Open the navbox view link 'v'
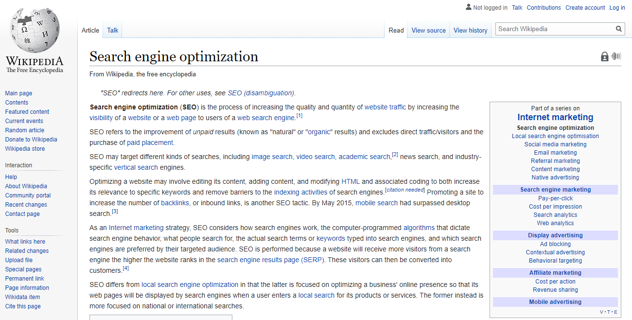 pos(601,311)
